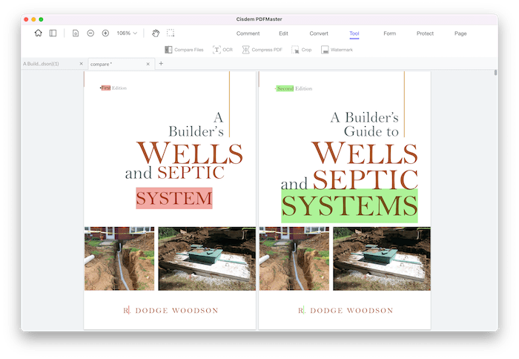Click the Compare Files label

pos(188,50)
